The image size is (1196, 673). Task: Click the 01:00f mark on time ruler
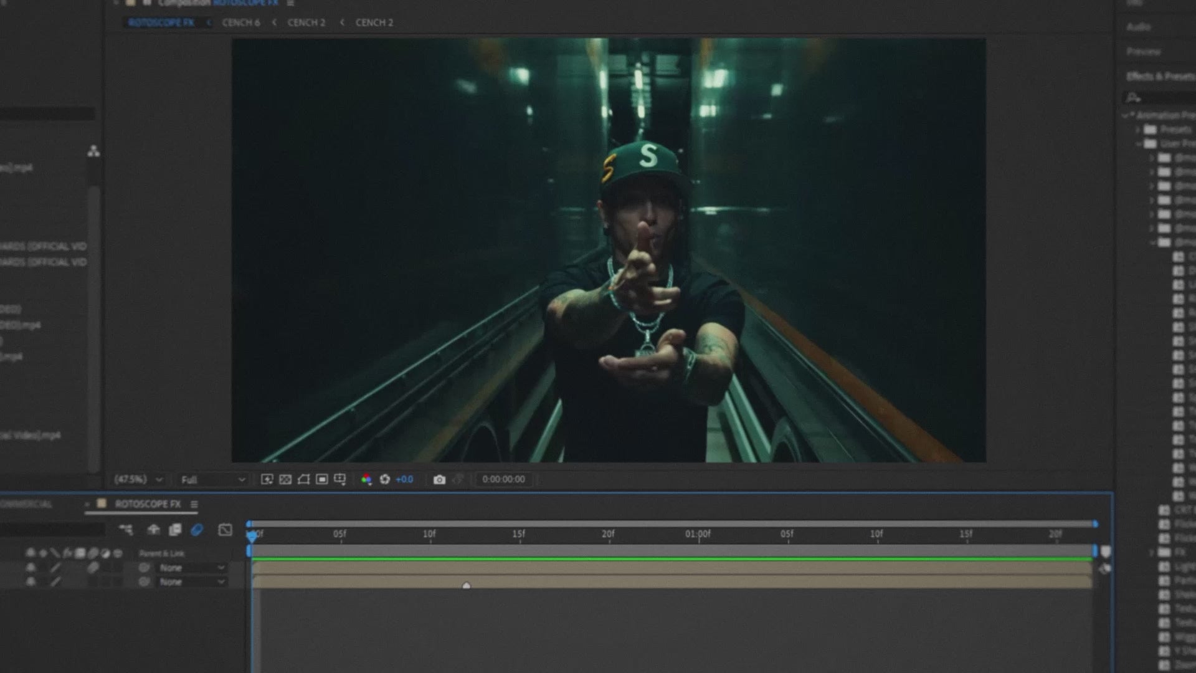coord(698,534)
